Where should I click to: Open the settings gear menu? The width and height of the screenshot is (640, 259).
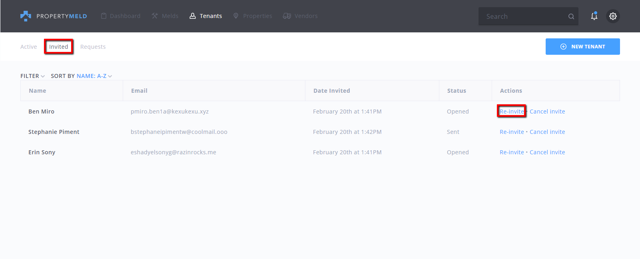tap(613, 16)
